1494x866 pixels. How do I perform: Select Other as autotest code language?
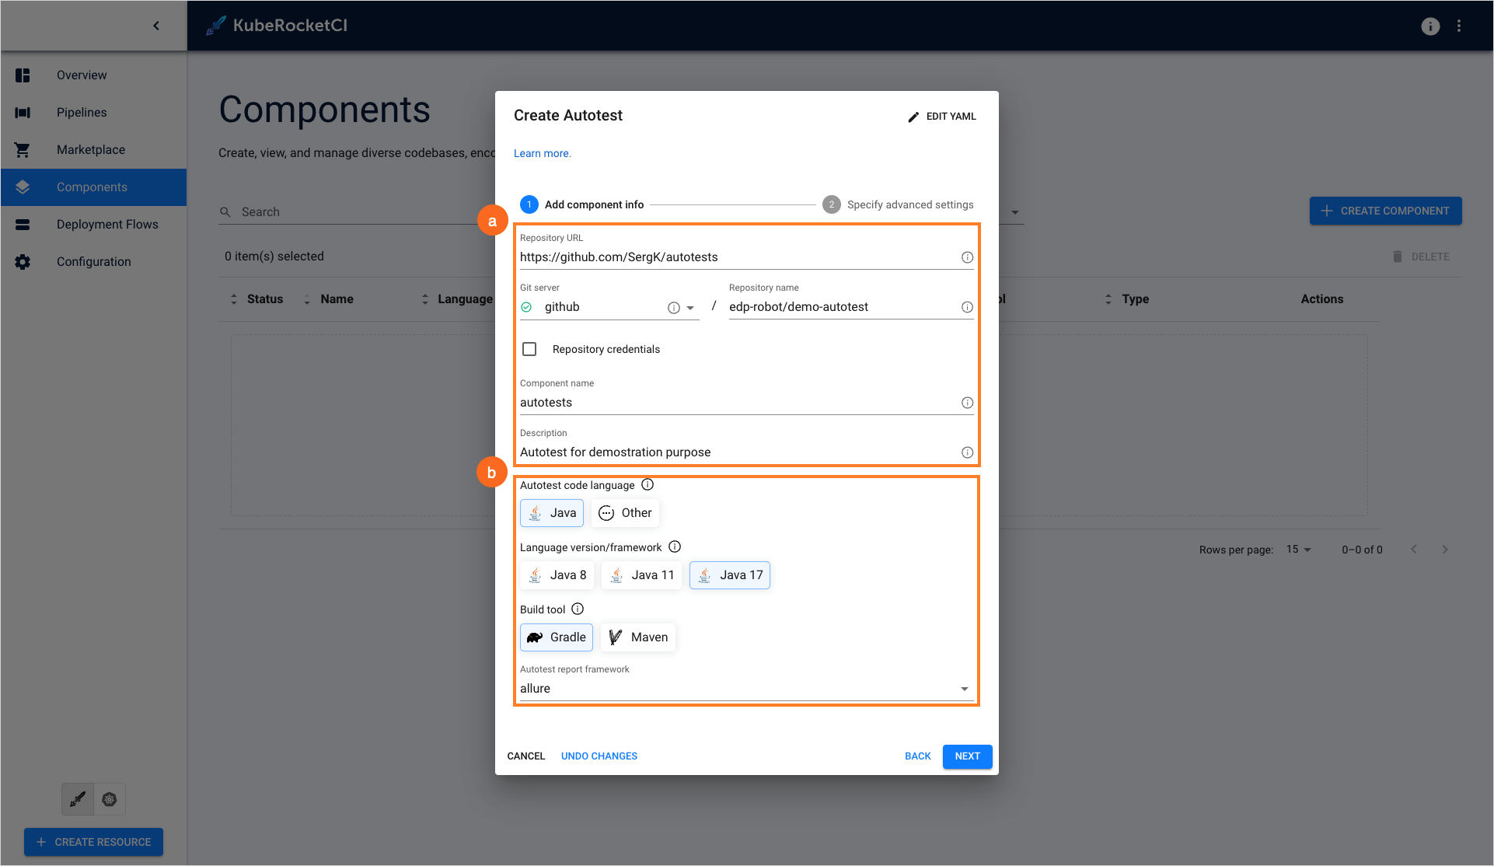626,513
